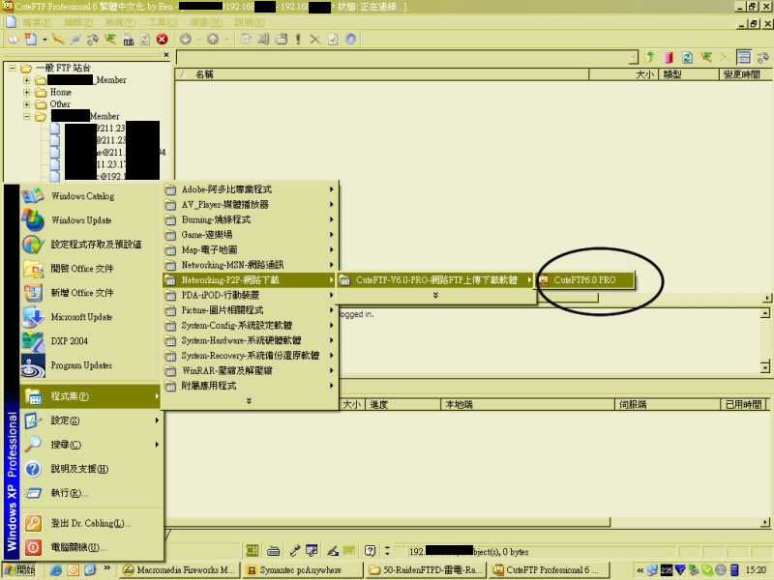Open CuteFTP-V6.0-PRO submenu folder

coord(436,280)
